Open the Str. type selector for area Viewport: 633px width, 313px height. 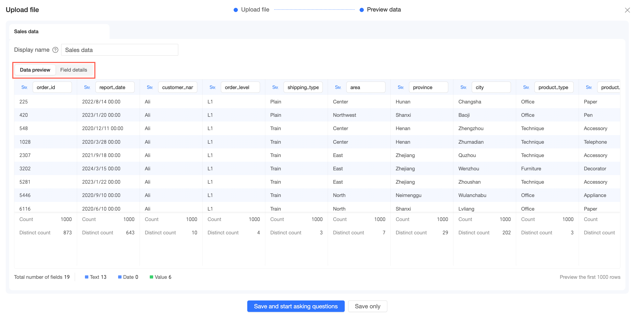click(338, 87)
